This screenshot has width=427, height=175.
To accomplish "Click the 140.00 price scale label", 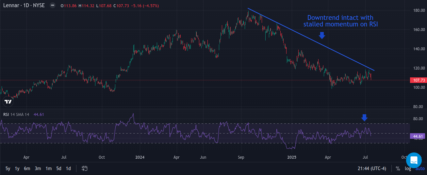I will tap(419, 49).
